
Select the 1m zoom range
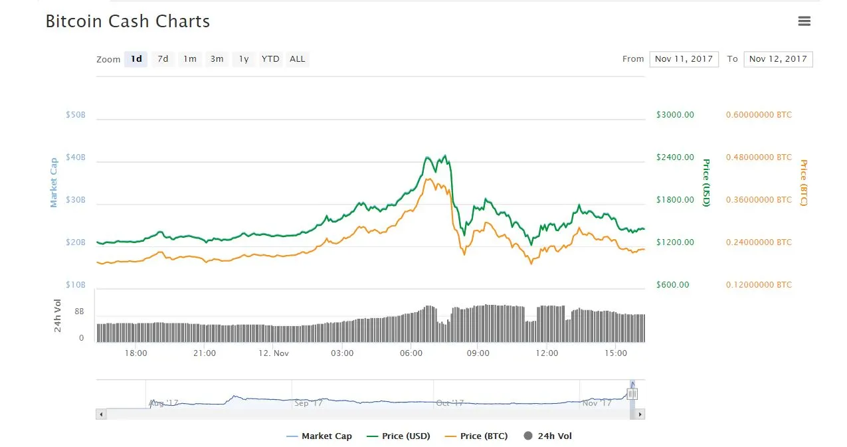[190, 59]
